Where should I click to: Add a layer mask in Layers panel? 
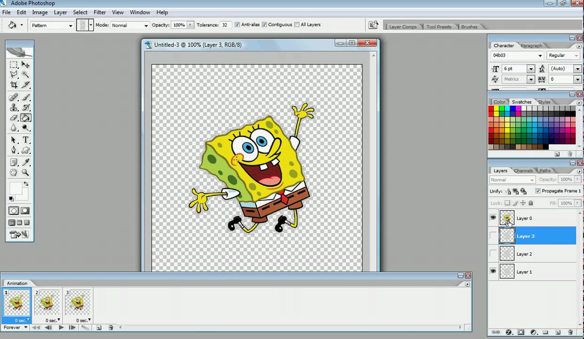[x=521, y=332]
